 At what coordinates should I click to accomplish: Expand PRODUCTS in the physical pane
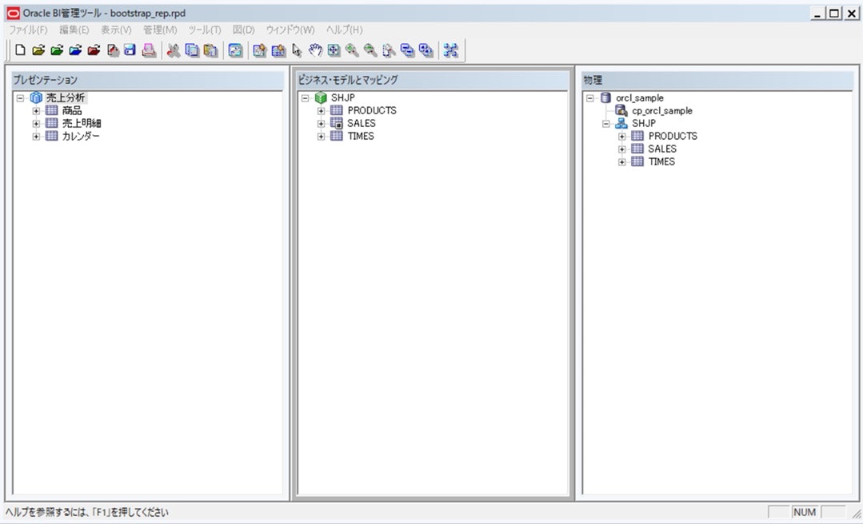coord(622,137)
